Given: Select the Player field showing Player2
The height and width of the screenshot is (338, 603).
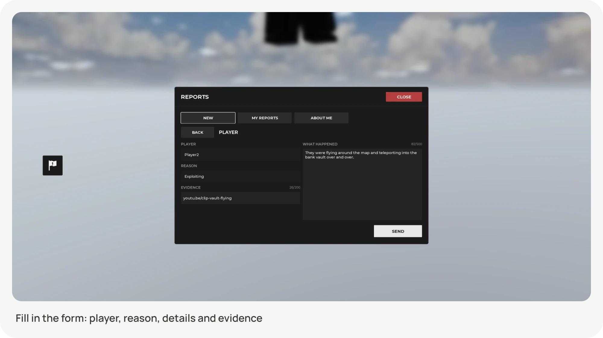Looking at the screenshot, I should coord(240,155).
